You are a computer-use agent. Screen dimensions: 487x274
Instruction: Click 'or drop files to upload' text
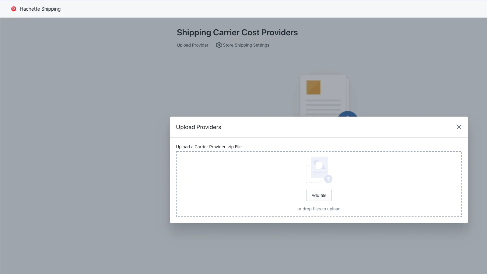(319, 209)
